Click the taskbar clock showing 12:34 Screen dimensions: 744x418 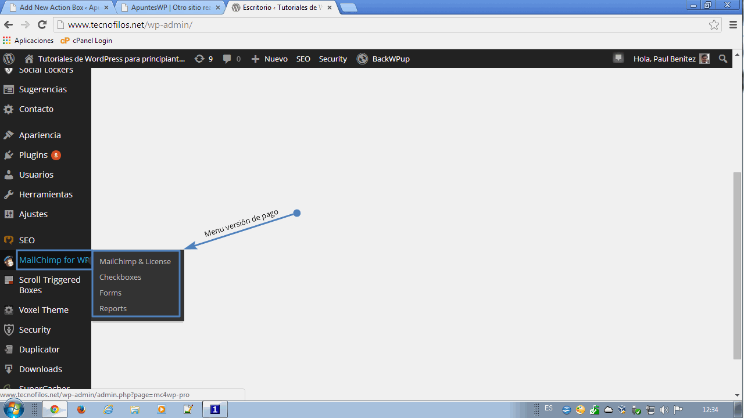point(710,409)
